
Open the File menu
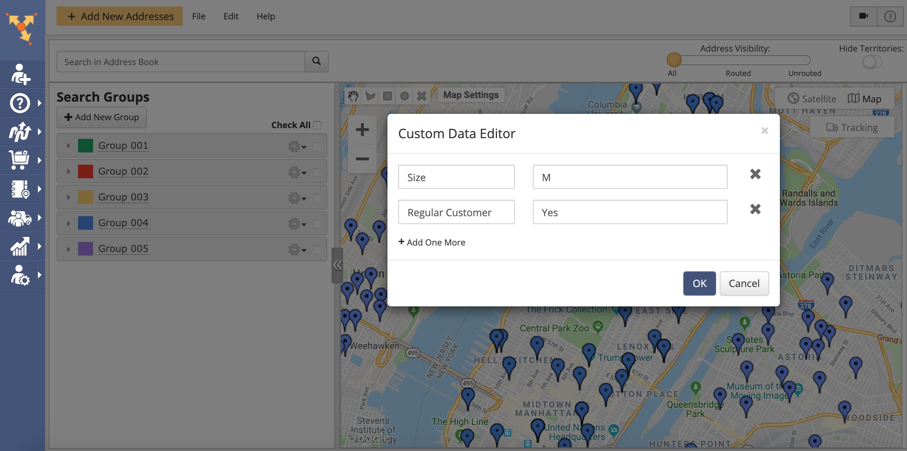pyautogui.click(x=199, y=16)
